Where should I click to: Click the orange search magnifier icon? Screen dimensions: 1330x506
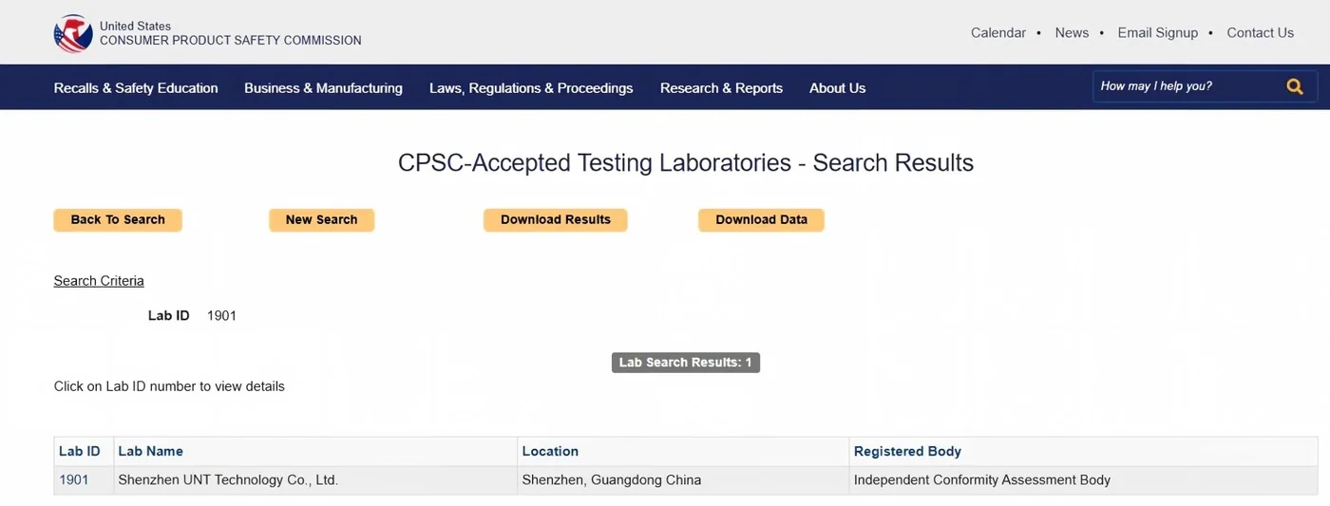click(x=1295, y=86)
